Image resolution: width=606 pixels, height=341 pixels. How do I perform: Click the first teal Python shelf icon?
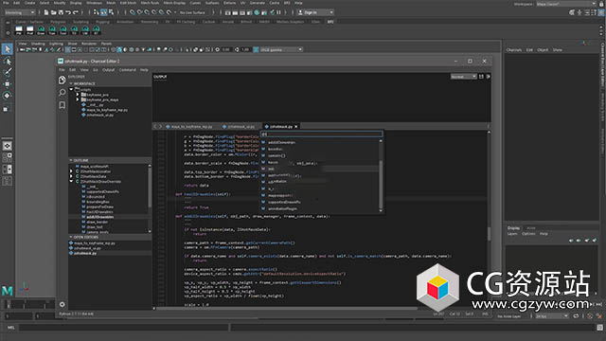(x=41, y=30)
